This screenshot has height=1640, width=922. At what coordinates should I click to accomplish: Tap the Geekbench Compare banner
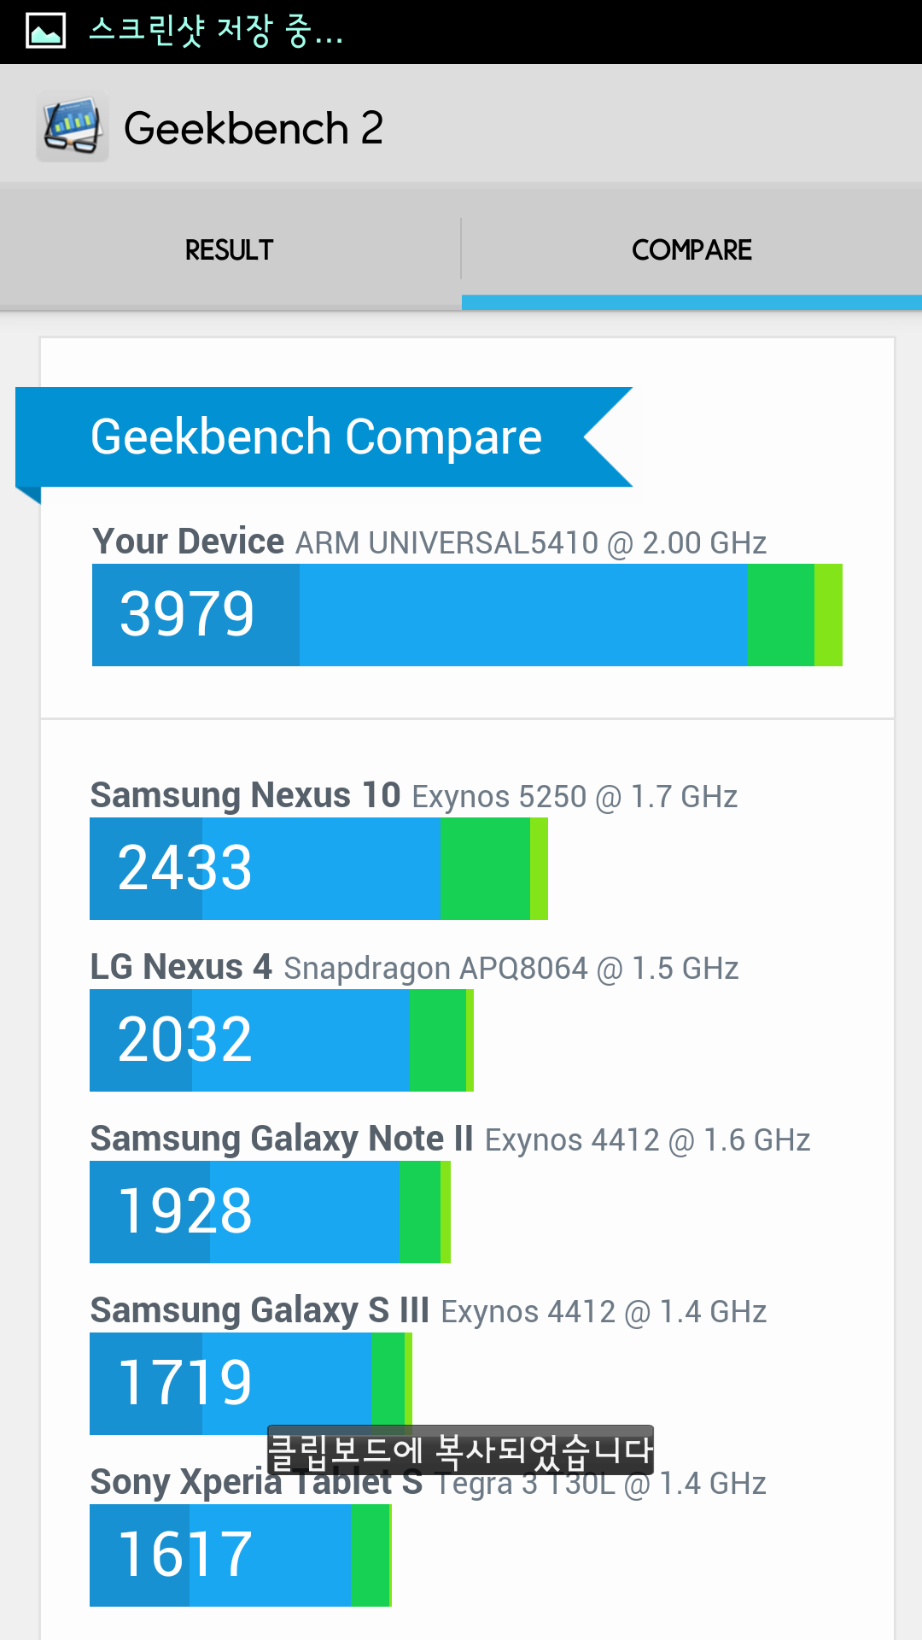click(x=317, y=437)
